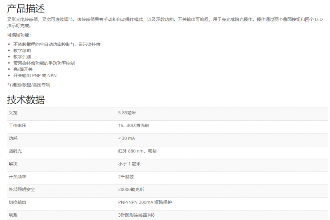Click the 2千赫兹 switching frequency value
The width and height of the screenshot is (330, 220).
tap(126, 177)
